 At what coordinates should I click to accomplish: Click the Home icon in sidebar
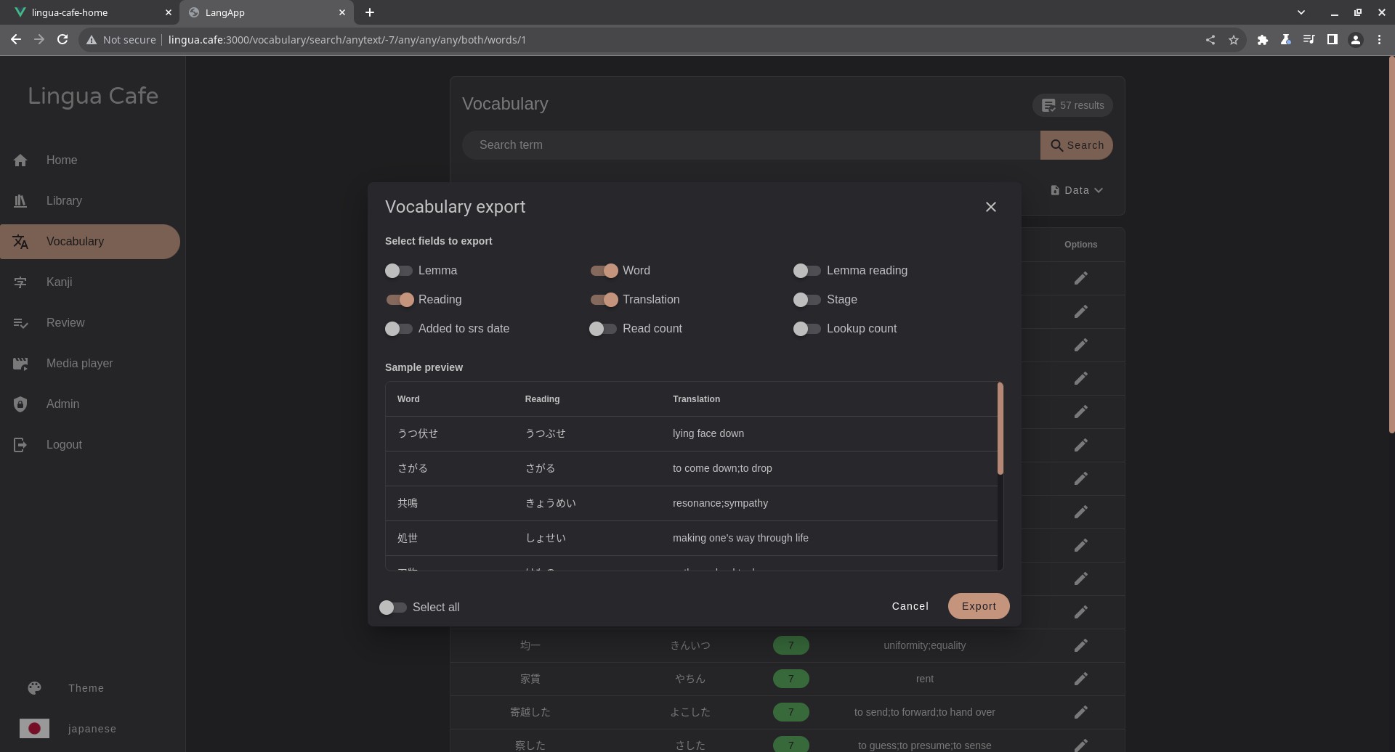[x=20, y=160]
